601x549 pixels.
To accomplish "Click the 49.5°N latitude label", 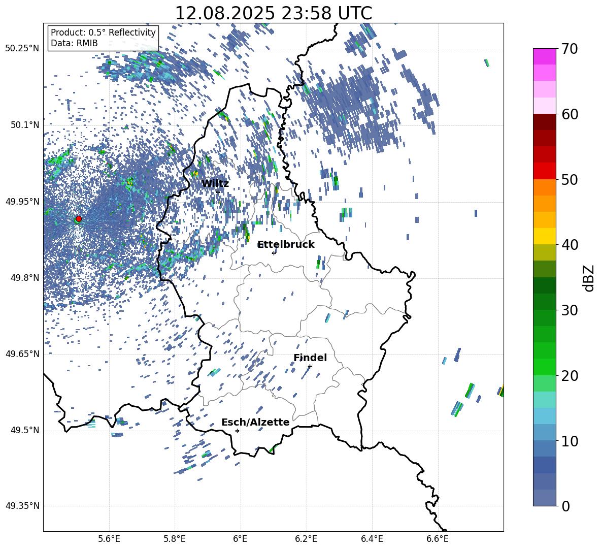I will (25, 430).
